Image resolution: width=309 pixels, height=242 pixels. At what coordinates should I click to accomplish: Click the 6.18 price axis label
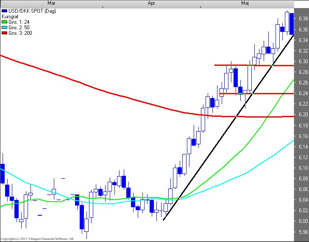pos(303,126)
